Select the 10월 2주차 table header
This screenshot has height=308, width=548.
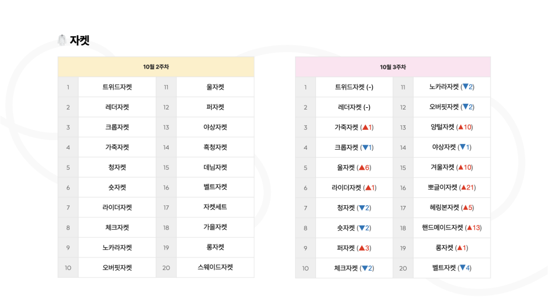tap(156, 67)
